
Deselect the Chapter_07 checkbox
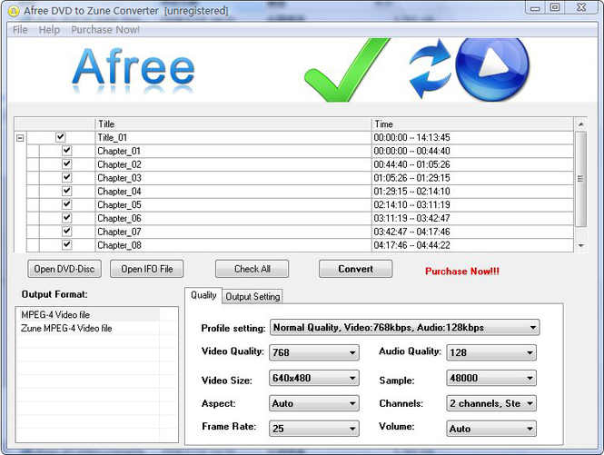coord(66,232)
